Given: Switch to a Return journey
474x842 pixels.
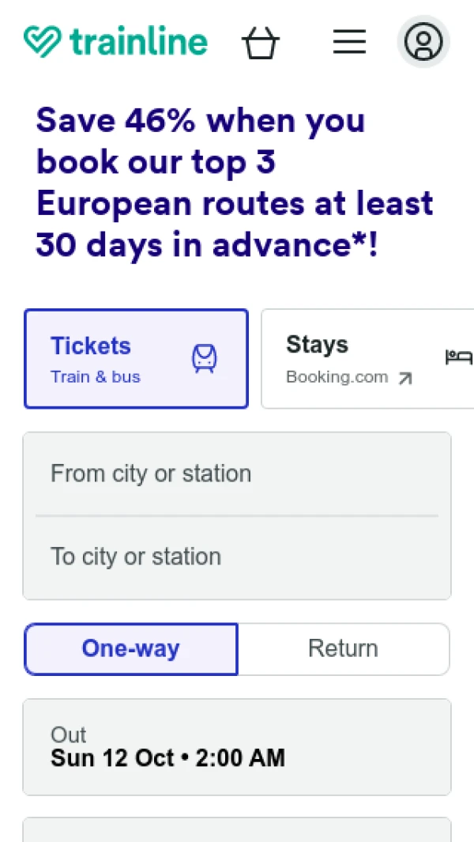Looking at the screenshot, I should pyautogui.click(x=344, y=648).
